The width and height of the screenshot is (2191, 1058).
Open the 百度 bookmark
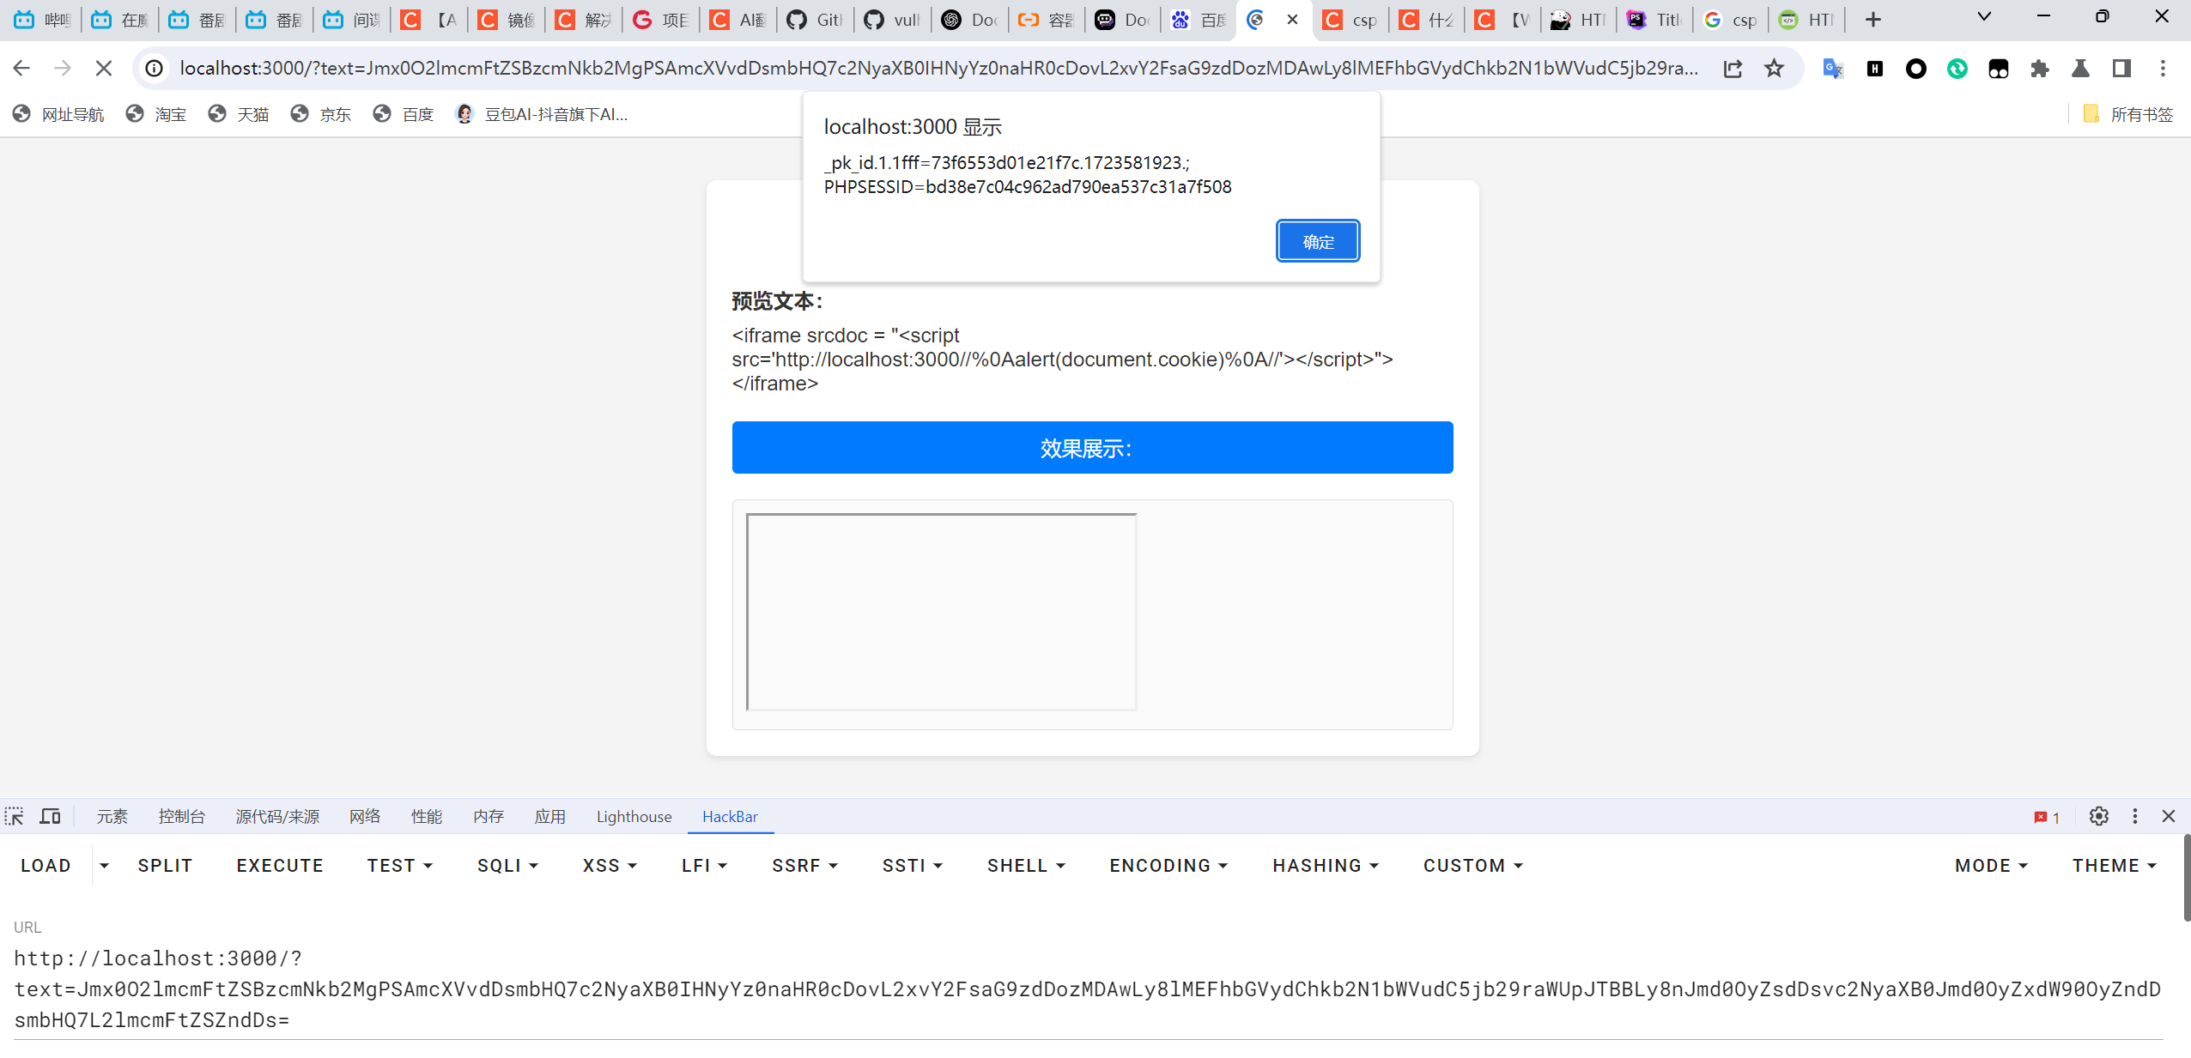(x=404, y=114)
